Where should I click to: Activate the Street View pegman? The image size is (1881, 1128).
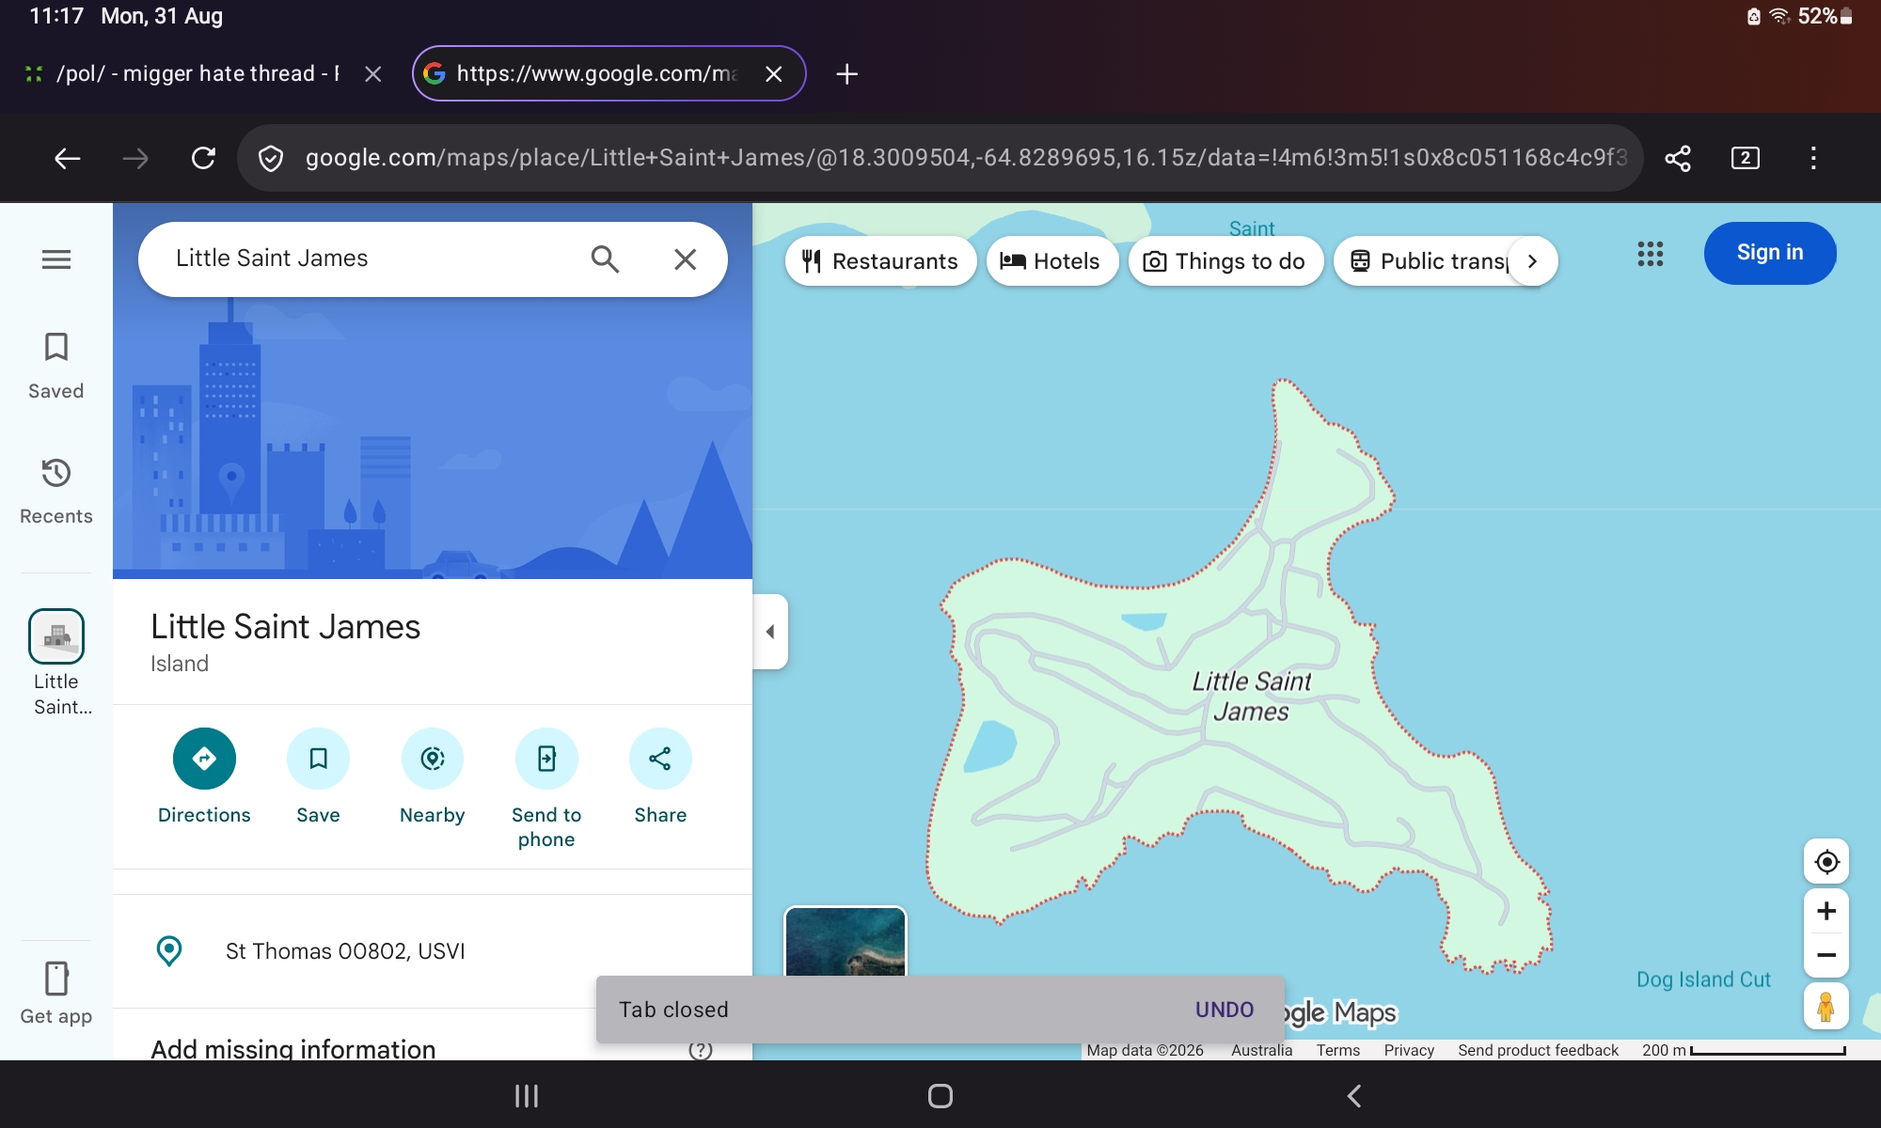1826,1007
